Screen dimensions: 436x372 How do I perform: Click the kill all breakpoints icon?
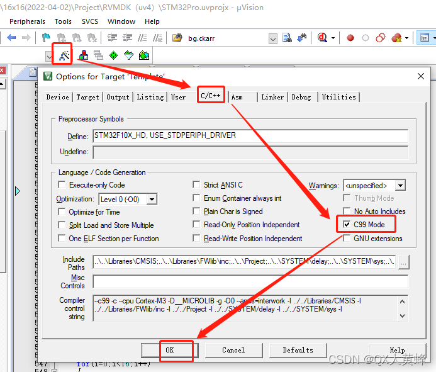coord(396,38)
